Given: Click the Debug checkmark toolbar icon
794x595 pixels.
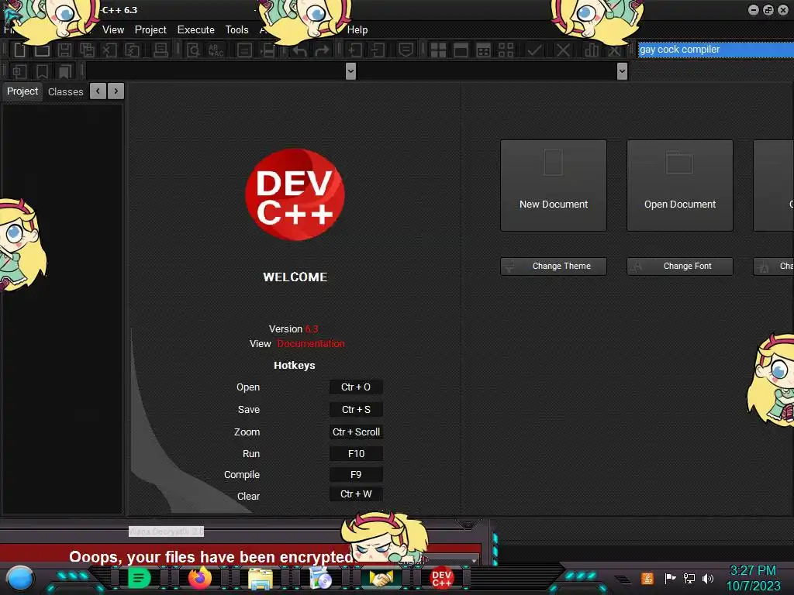Looking at the screenshot, I should (534, 50).
